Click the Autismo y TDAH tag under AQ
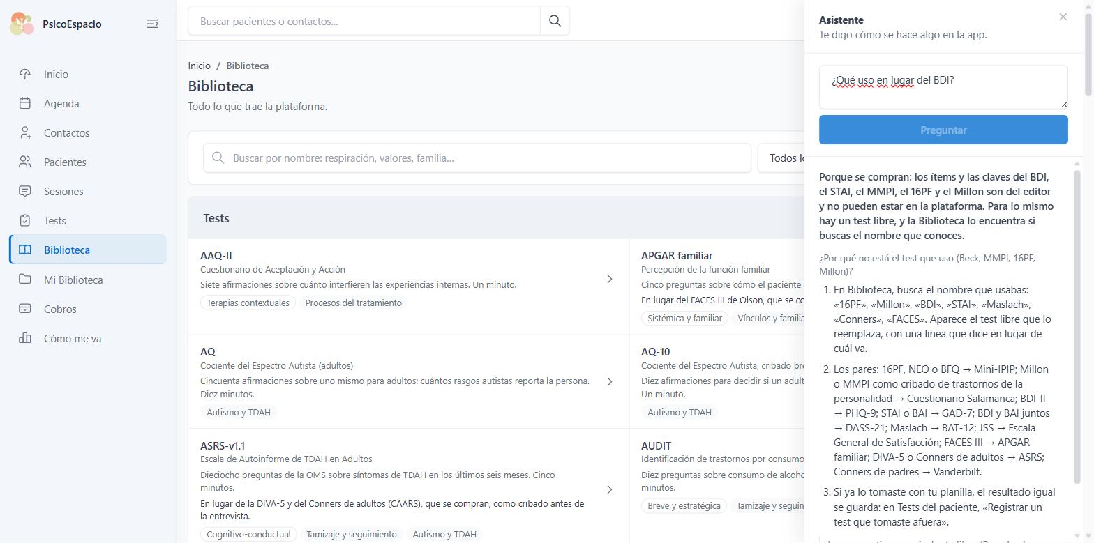 (239, 412)
